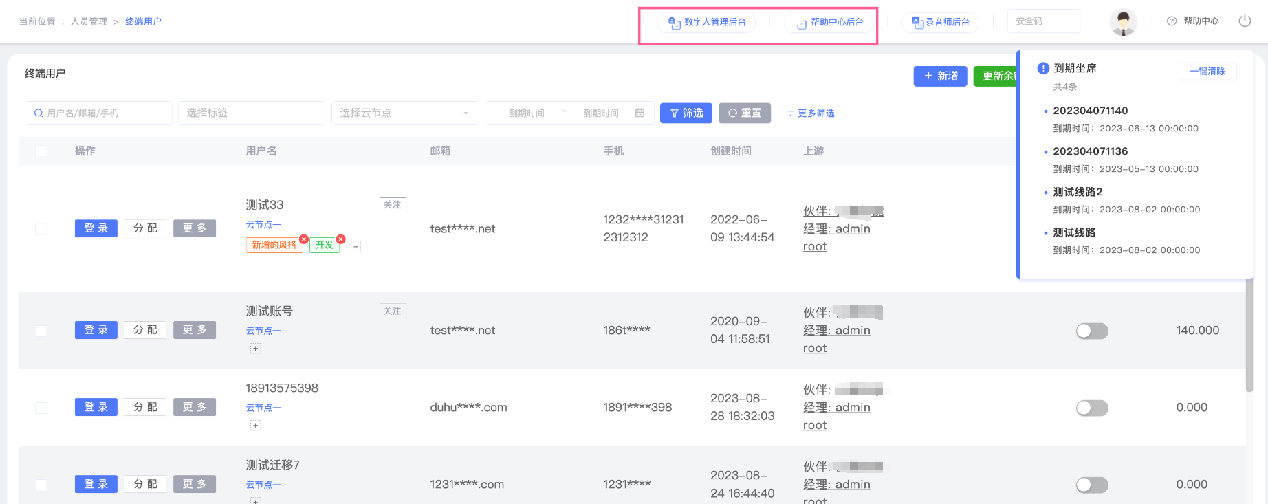Go to 人员管理 breadcrumb

(x=89, y=22)
